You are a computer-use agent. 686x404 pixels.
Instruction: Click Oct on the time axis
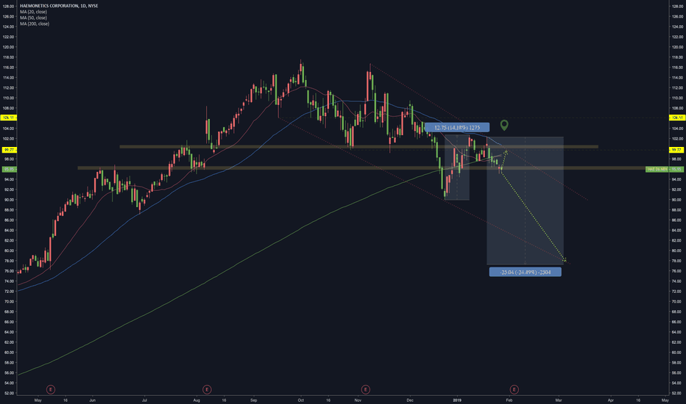coord(300,400)
